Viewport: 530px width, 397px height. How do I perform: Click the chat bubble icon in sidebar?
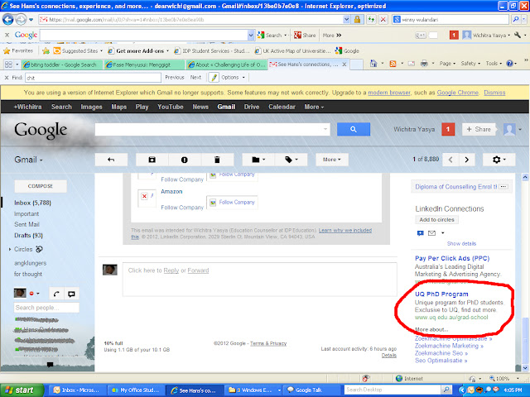(71, 294)
